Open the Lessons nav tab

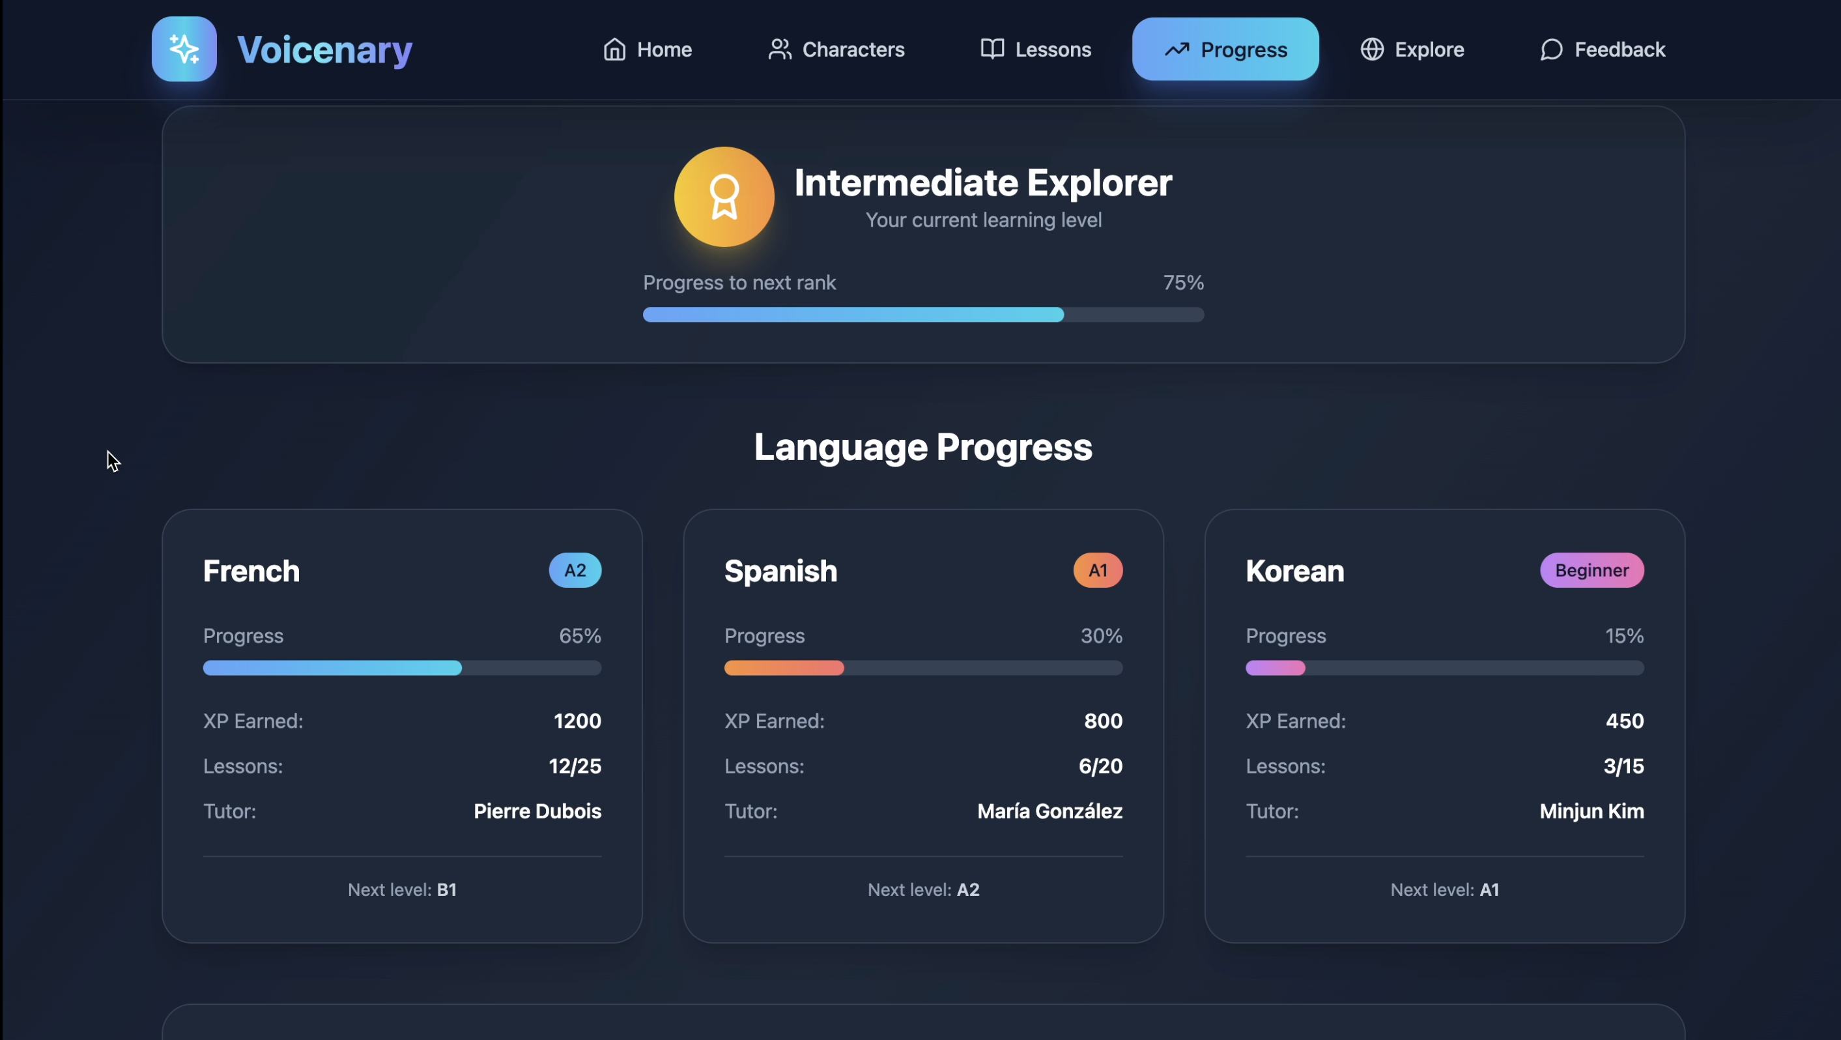[x=1036, y=50]
